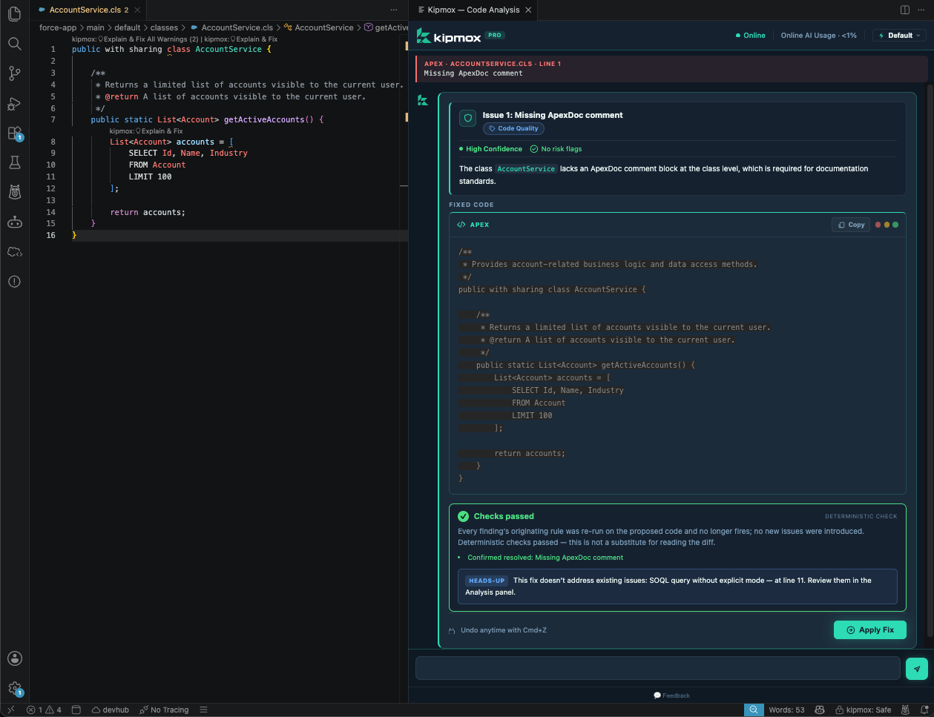
Task: Expand the force-app breadcrumb
Action: (x=58, y=27)
